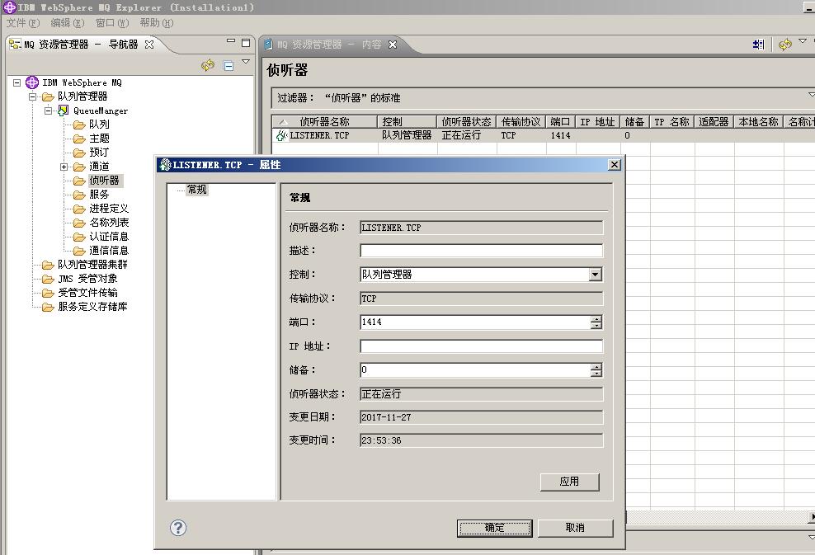
Task: Click the folder icon beside 认证信息
Action: coord(79,237)
